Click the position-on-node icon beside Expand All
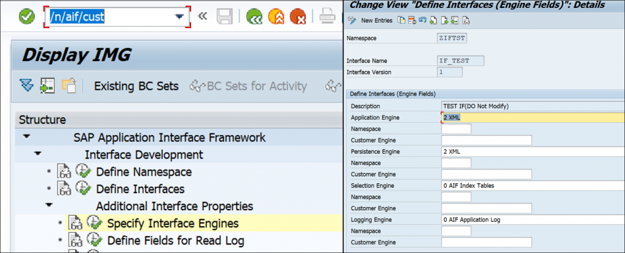 click(x=48, y=86)
